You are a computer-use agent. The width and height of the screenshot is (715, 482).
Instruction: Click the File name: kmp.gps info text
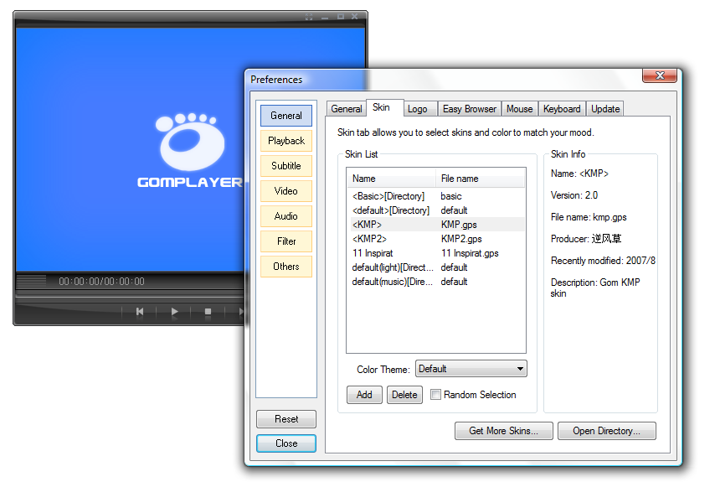coord(589,217)
